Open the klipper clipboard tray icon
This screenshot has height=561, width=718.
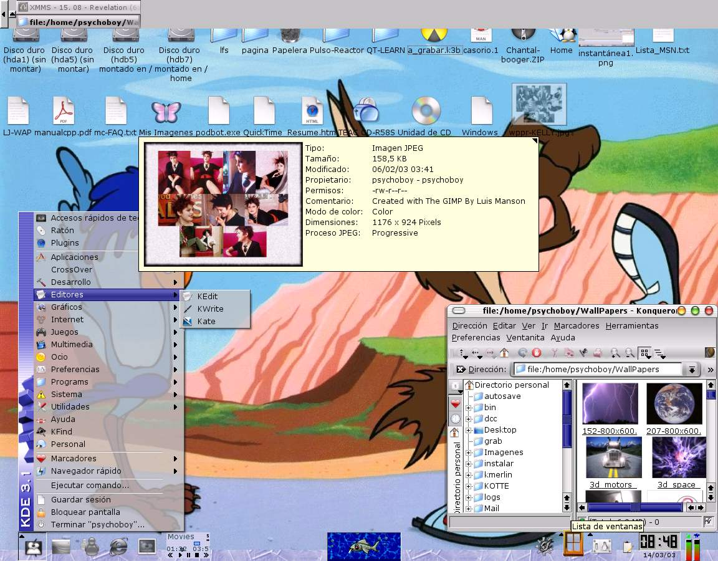[x=627, y=546]
